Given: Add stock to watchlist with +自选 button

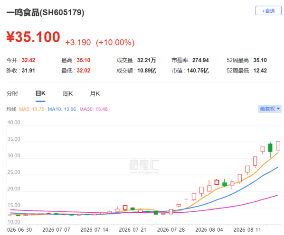Looking at the screenshot, I should 268,10.
